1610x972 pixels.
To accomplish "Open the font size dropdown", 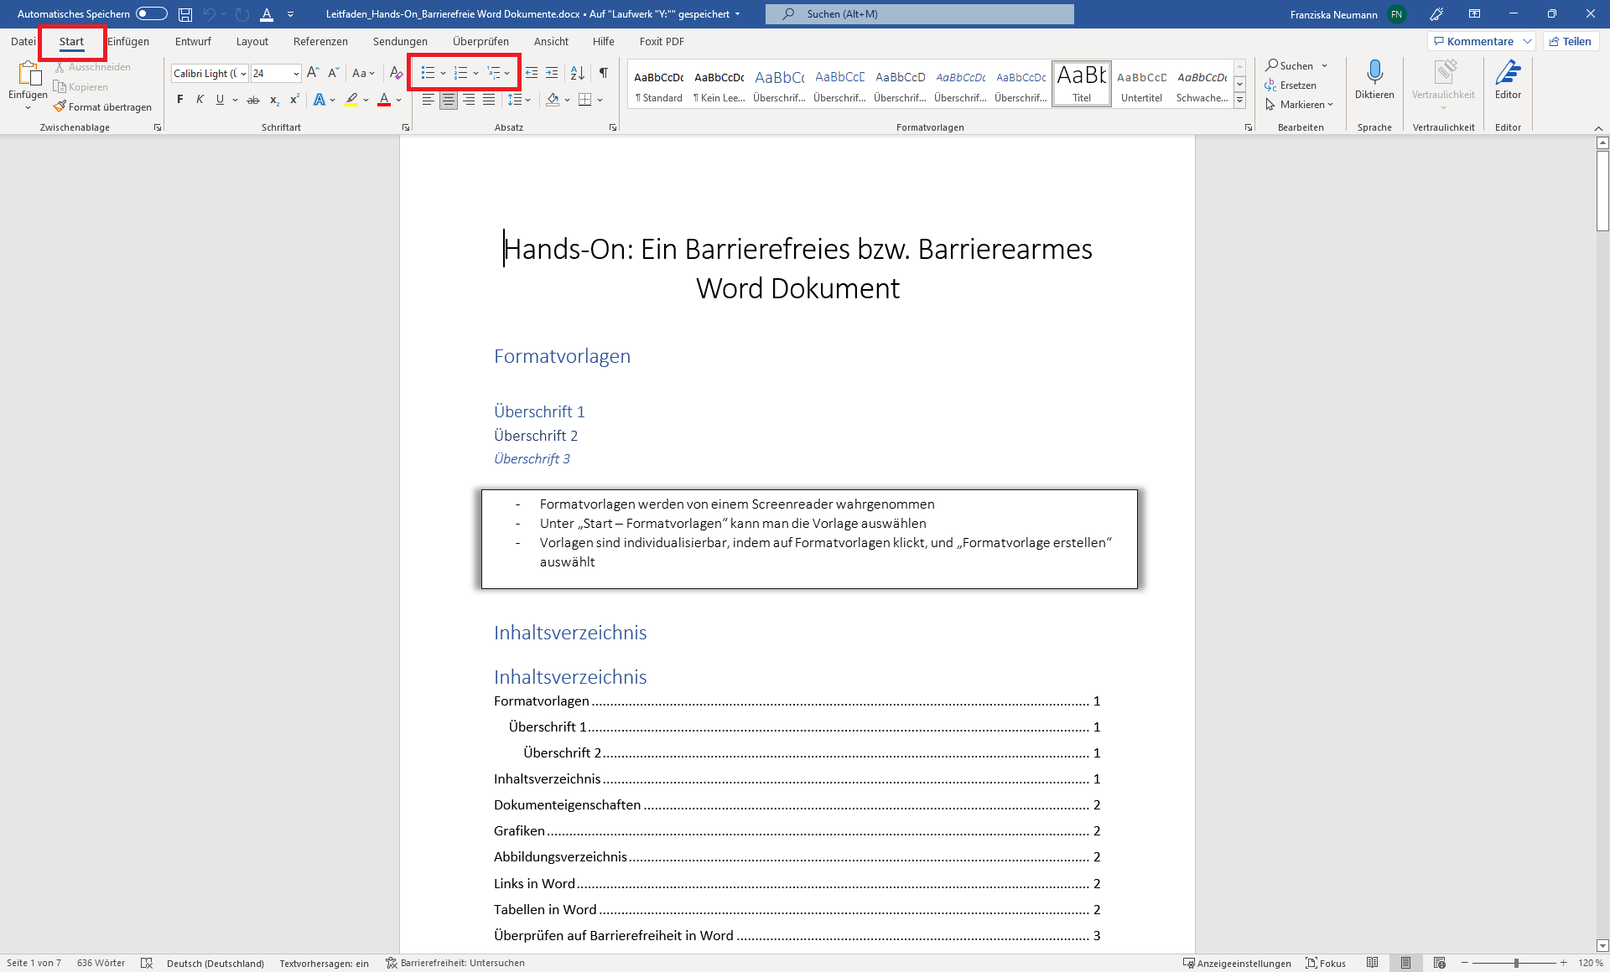I will coord(295,73).
